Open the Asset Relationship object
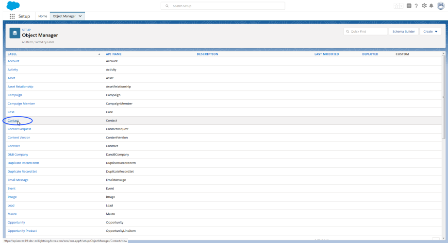Image resolution: width=448 pixels, height=243 pixels. (x=20, y=87)
